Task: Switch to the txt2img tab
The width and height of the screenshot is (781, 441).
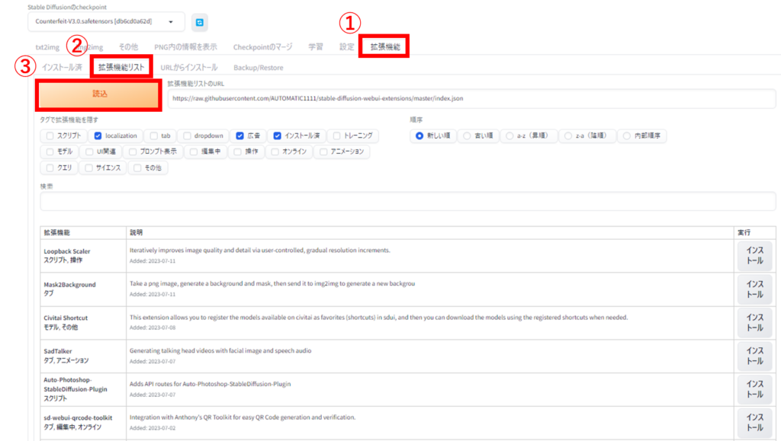Action: (47, 46)
